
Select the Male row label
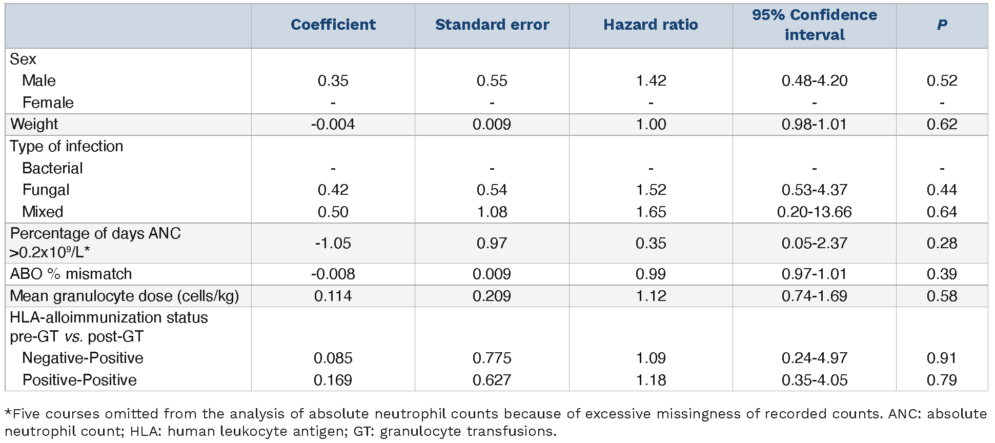pyautogui.click(x=39, y=80)
